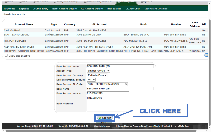Screen dimensions: 214x135
Task: Click inside the Bank Address text area
Action: coord(117,103)
